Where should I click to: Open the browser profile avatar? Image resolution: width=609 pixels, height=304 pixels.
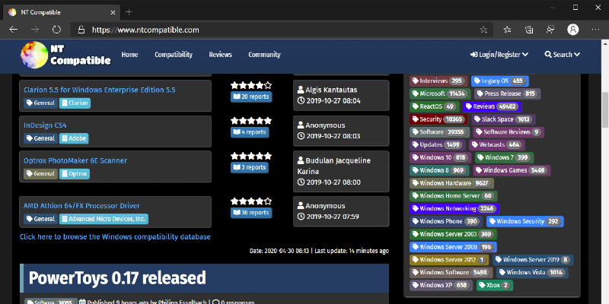[573, 30]
